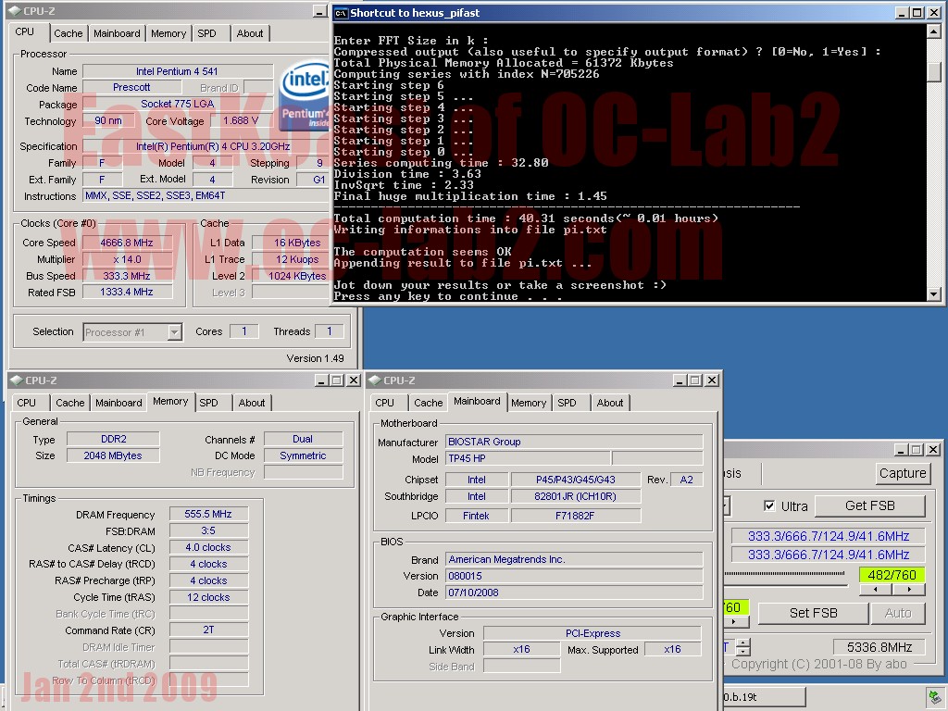Click the Manufacturer field BIOSTAR Group
948x711 pixels.
tap(574, 442)
